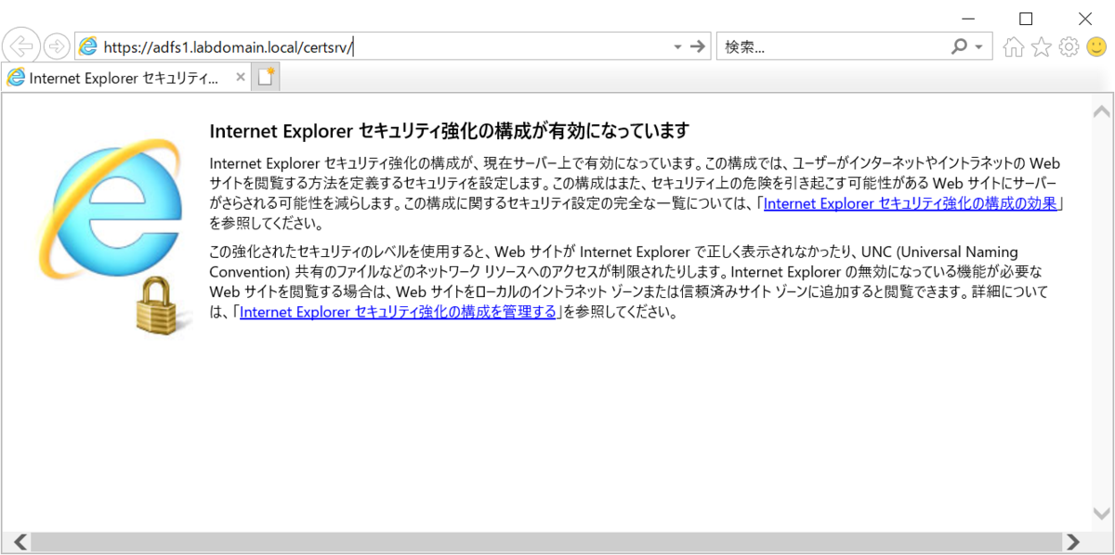Open link セキュリティ強化の構成を管理する

[x=398, y=312]
